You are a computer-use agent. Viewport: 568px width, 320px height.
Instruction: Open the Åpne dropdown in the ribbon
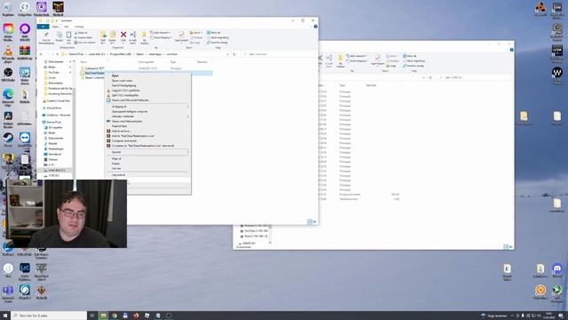[x=195, y=33]
